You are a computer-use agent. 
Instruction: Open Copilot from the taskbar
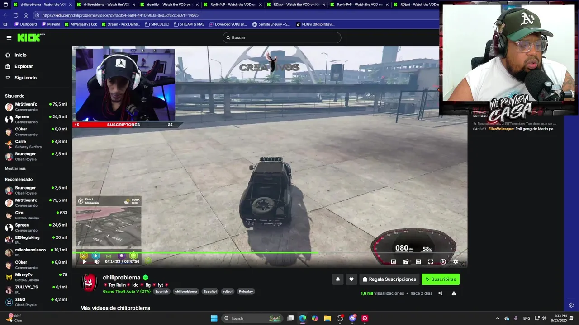point(315,318)
